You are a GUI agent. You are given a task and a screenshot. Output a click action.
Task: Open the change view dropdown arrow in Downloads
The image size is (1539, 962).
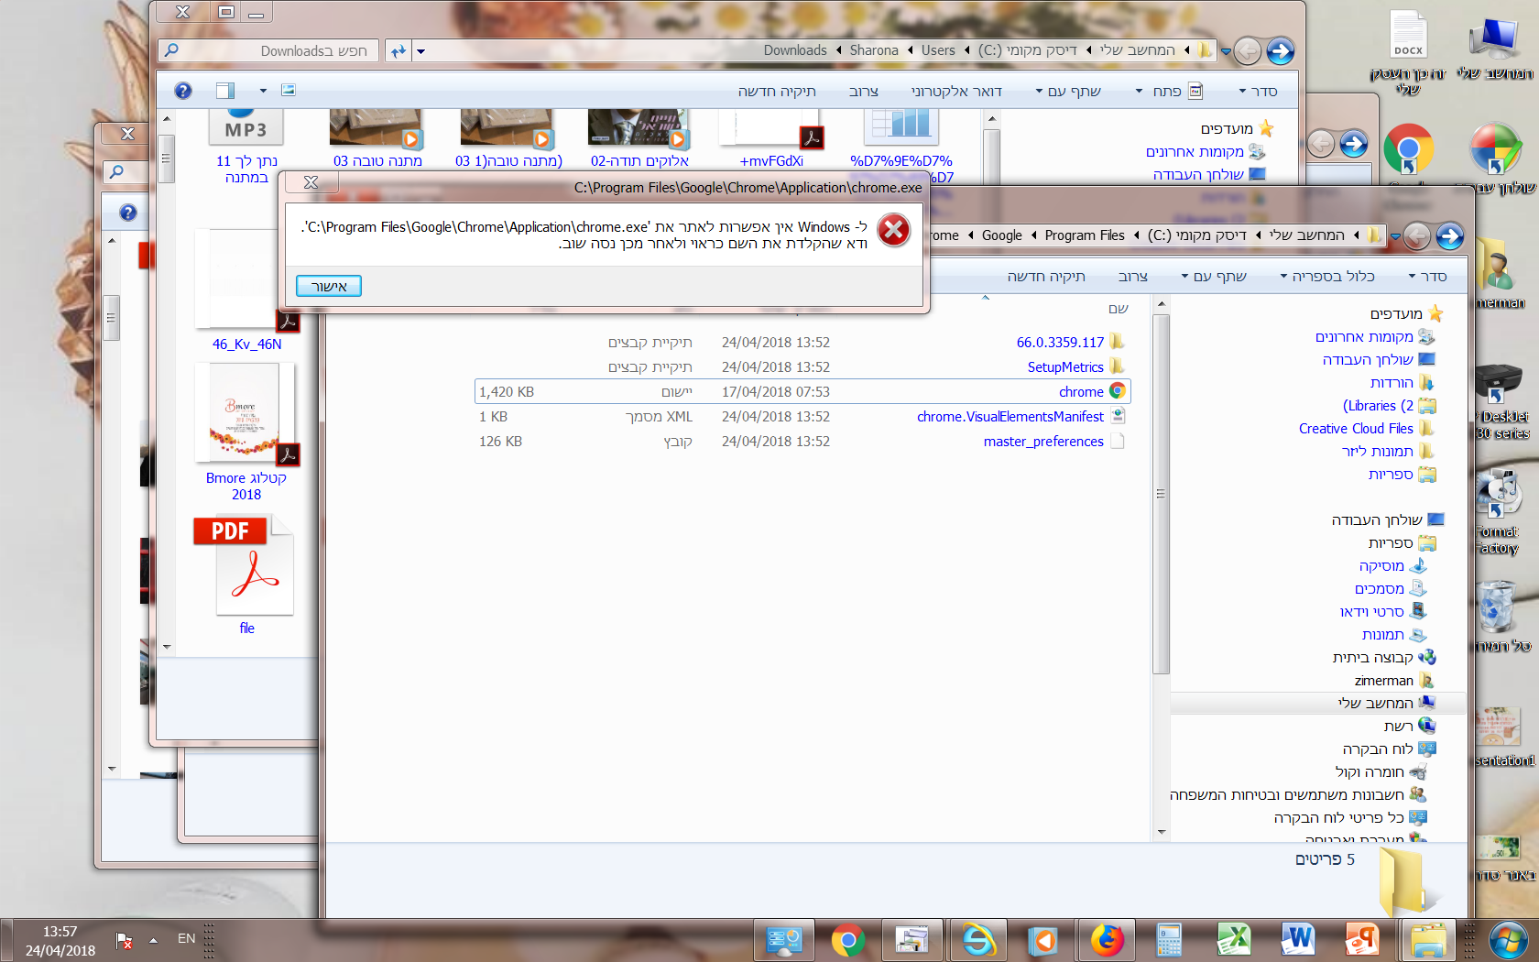click(263, 91)
